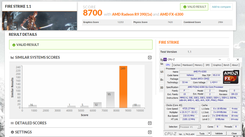Open the Memory tab in CPU-Z
The width and height of the screenshot is (245, 137).
tap(198, 65)
